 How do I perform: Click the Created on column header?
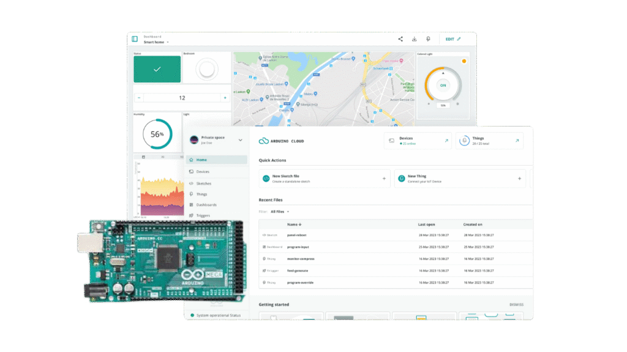(473, 225)
